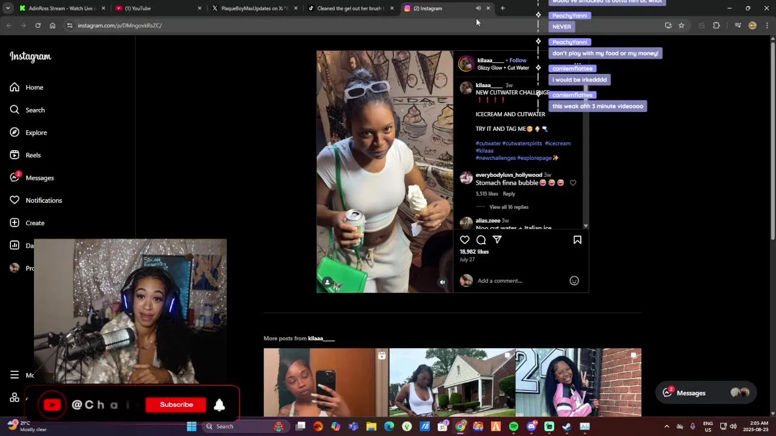Image resolution: width=776 pixels, height=436 pixels.
Task: Click Subscribe button on stream overlay
Action: pyautogui.click(x=176, y=405)
